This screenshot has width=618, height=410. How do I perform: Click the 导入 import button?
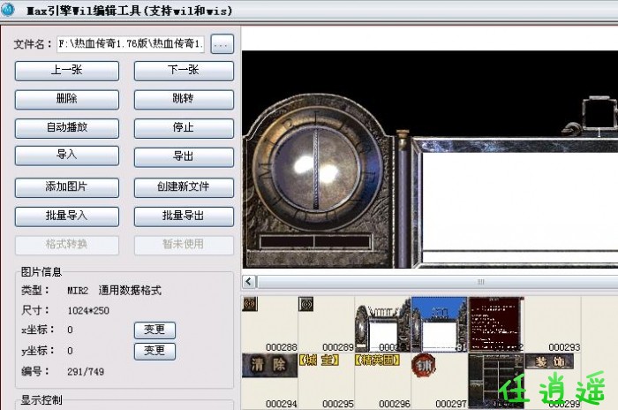pyautogui.click(x=67, y=156)
